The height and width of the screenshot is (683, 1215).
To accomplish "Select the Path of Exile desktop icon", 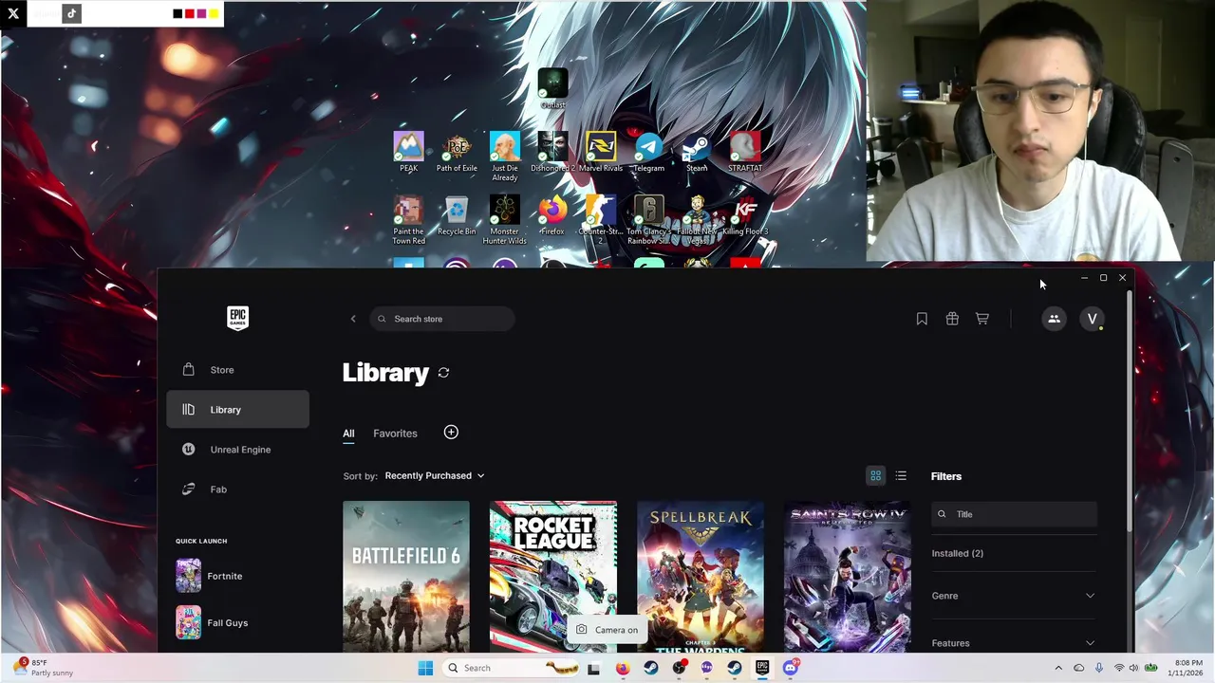I will pyautogui.click(x=457, y=152).
